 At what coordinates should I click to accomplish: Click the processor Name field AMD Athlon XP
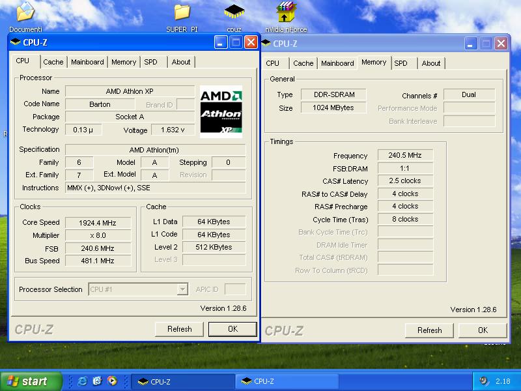tap(130, 91)
